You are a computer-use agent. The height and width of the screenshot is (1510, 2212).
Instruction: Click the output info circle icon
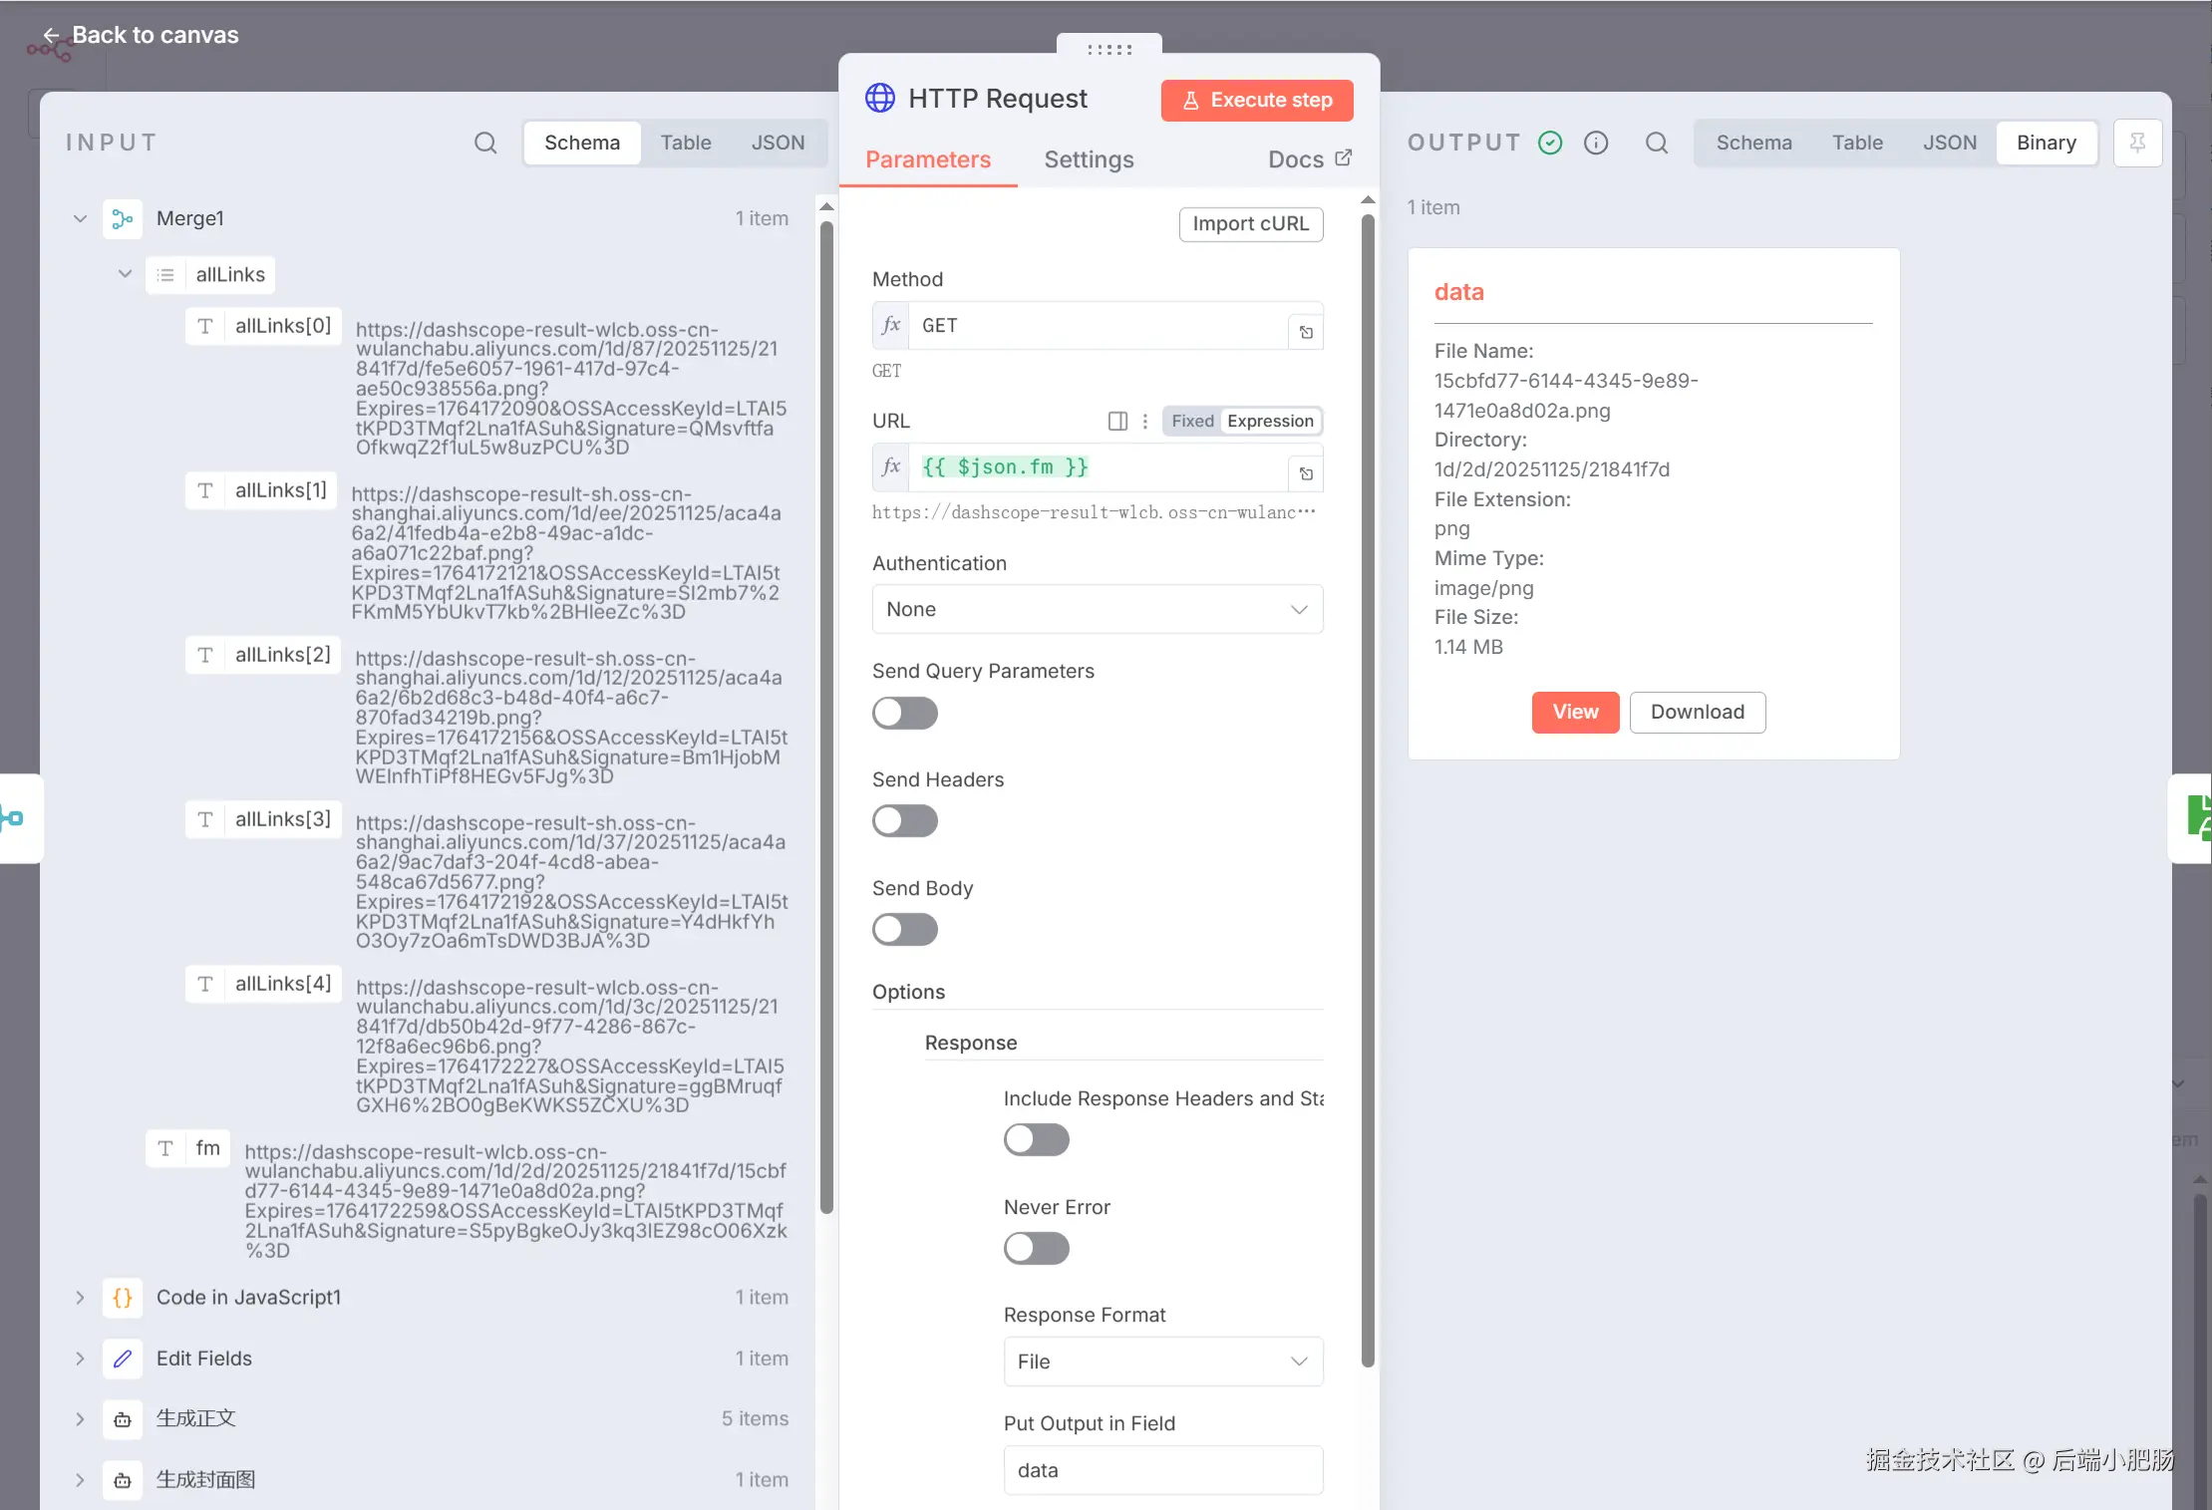point(1596,143)
